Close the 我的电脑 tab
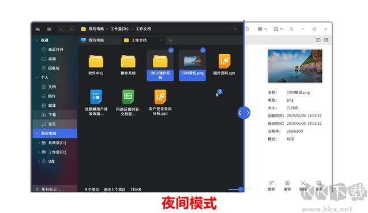The image size is (368, 213). coord(118,40)
